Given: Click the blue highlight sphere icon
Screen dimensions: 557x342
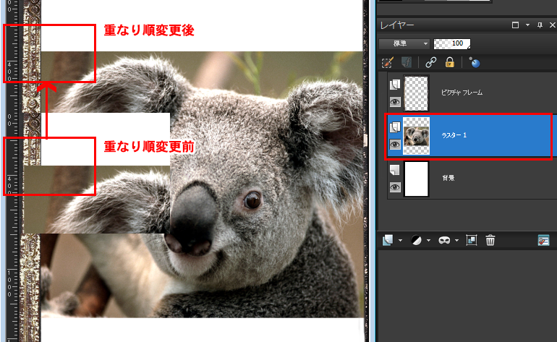Looking at the screenshot, I should [475, 62].
